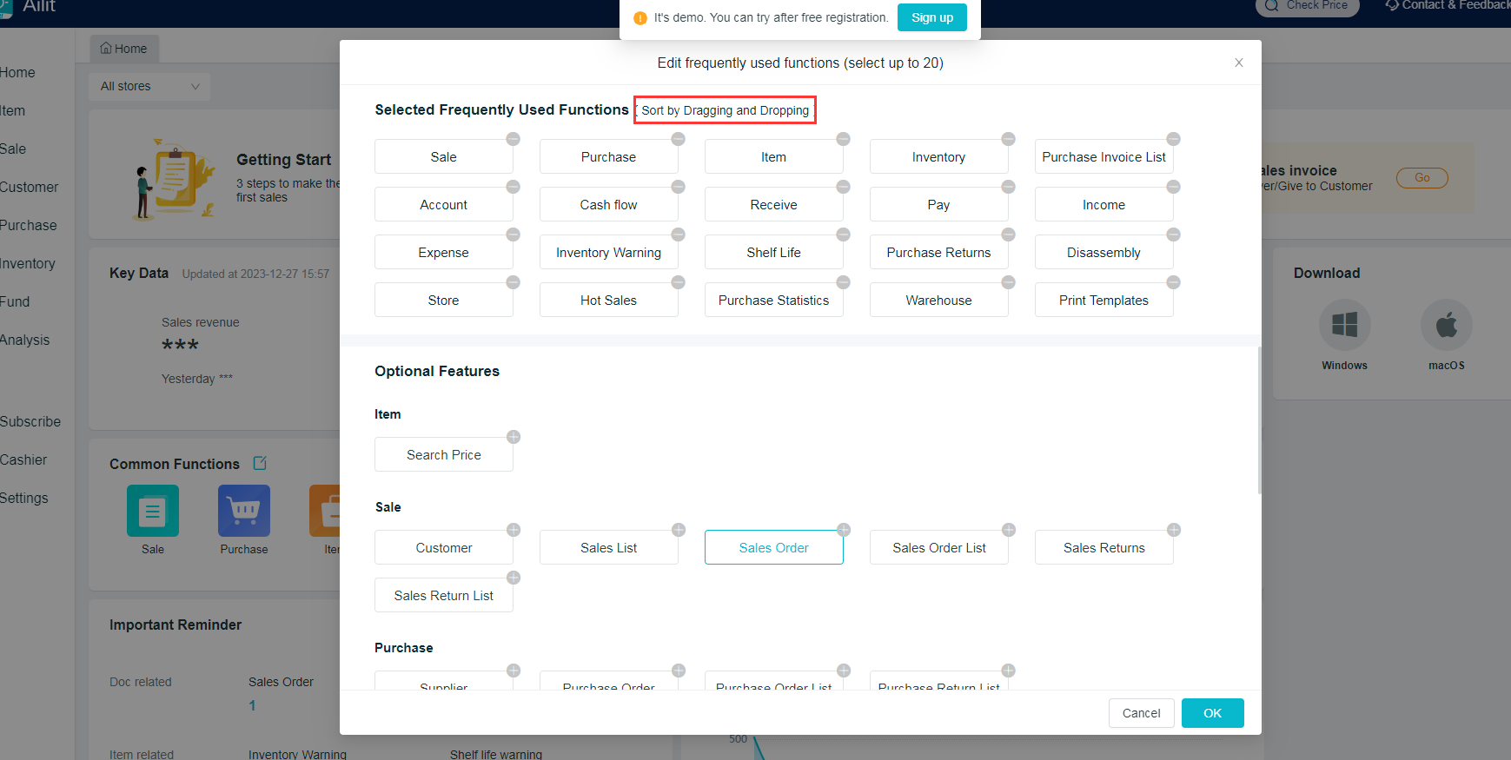Close the edit functions dialog
The height and width of the screenshot is (760, 1511).
pyautogui.click(x=1238, y=63)
